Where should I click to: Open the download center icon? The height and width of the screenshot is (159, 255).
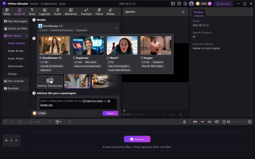185,3
